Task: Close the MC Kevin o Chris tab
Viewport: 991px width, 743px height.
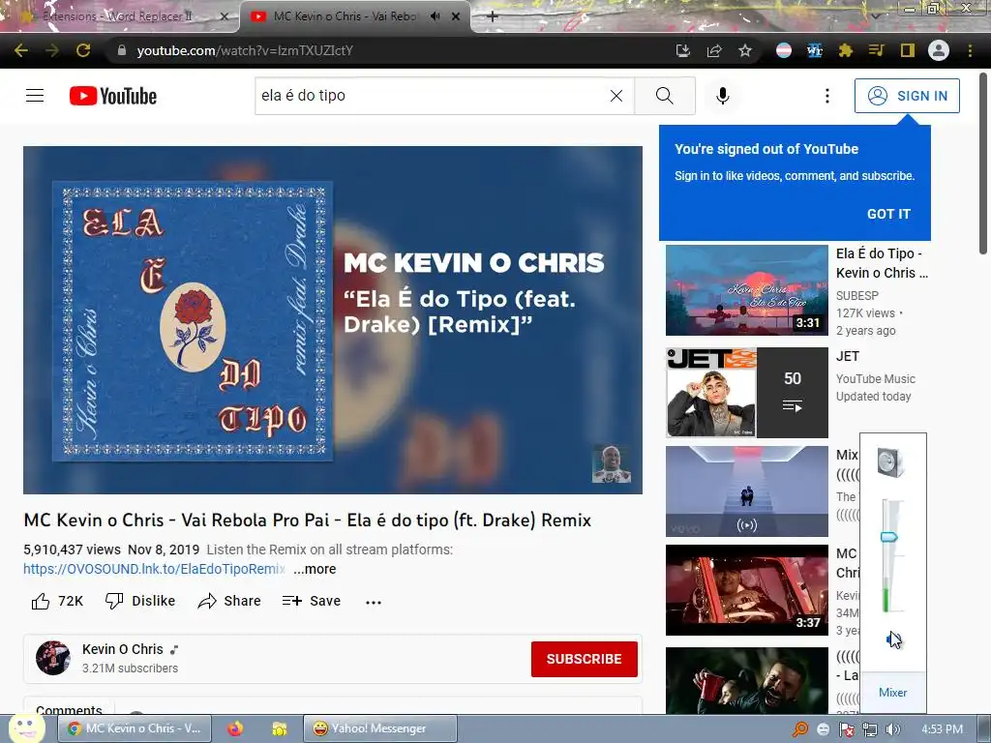Action: click(456, 16)
